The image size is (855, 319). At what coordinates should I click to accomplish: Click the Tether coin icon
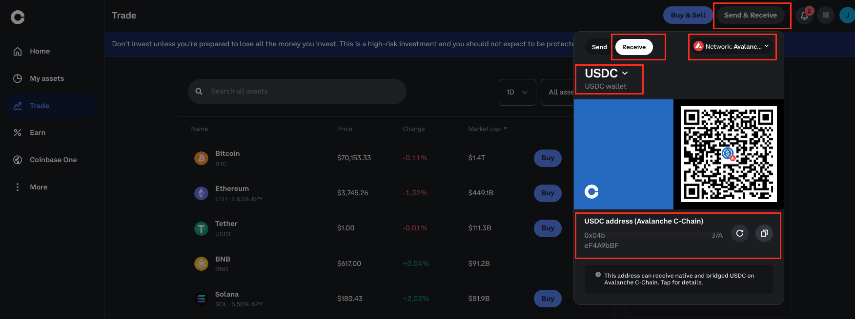tap(202, 228)
